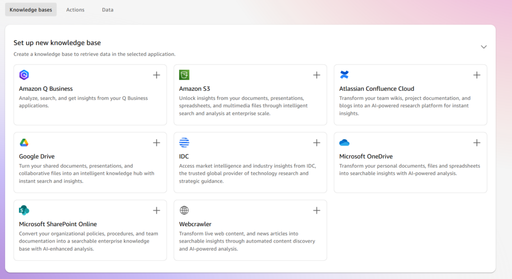
Task: Click the IDC striped globe icon
Action: pyautogui.click(x=184, y=143)
